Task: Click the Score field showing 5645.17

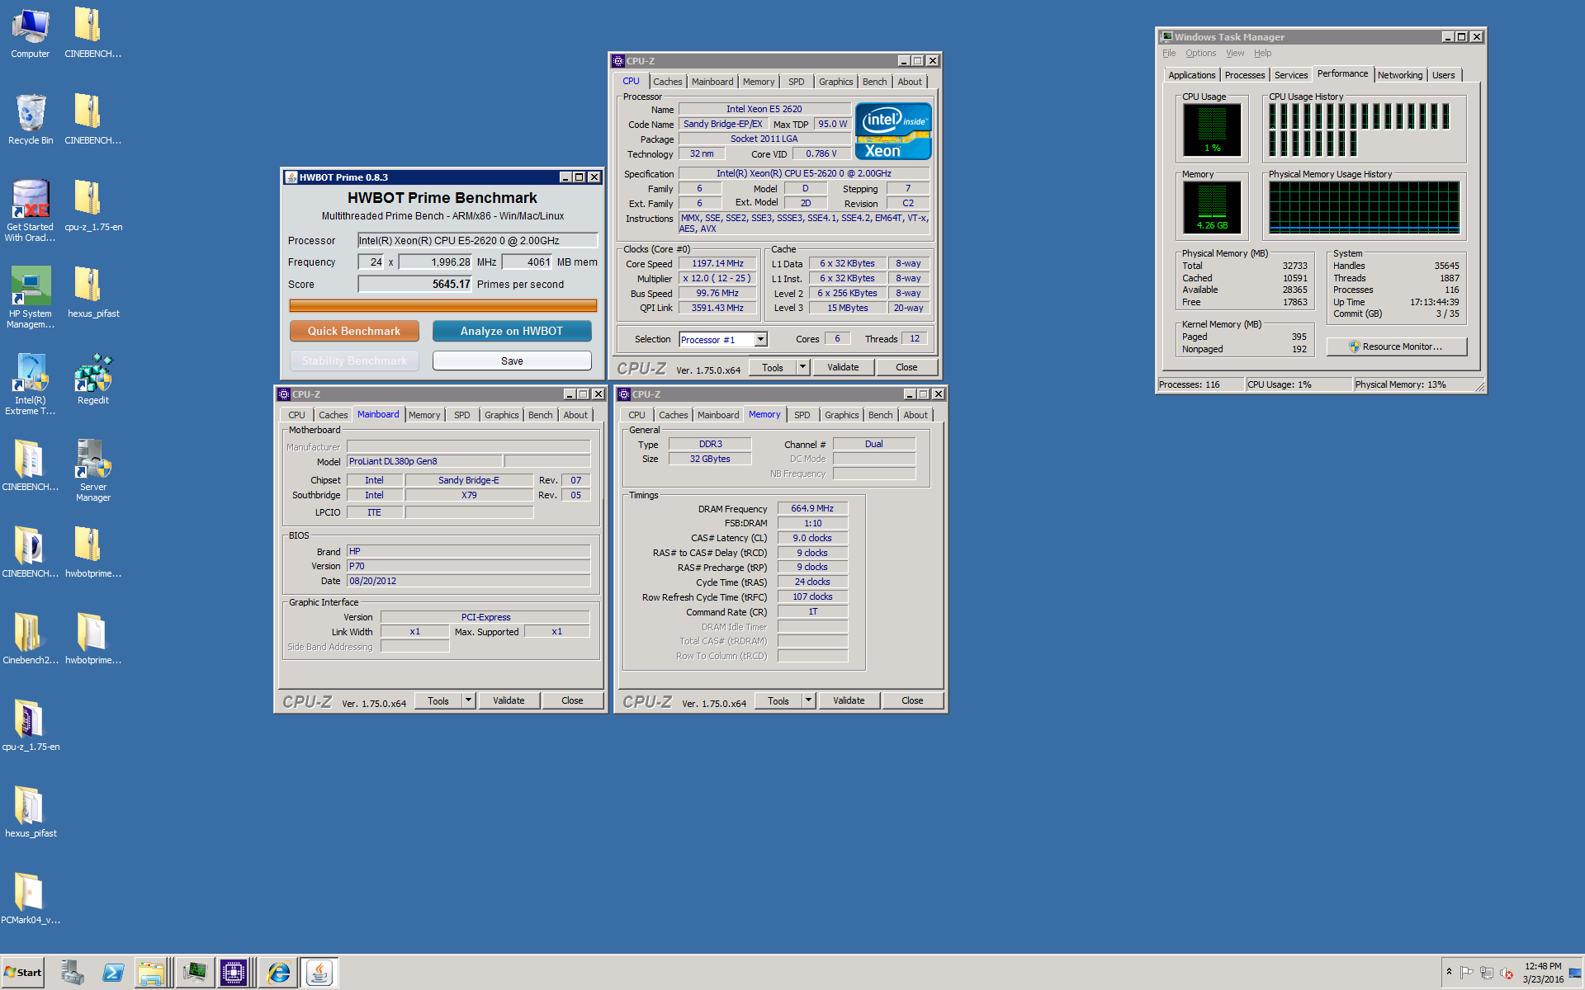Action: pos(414,284)
